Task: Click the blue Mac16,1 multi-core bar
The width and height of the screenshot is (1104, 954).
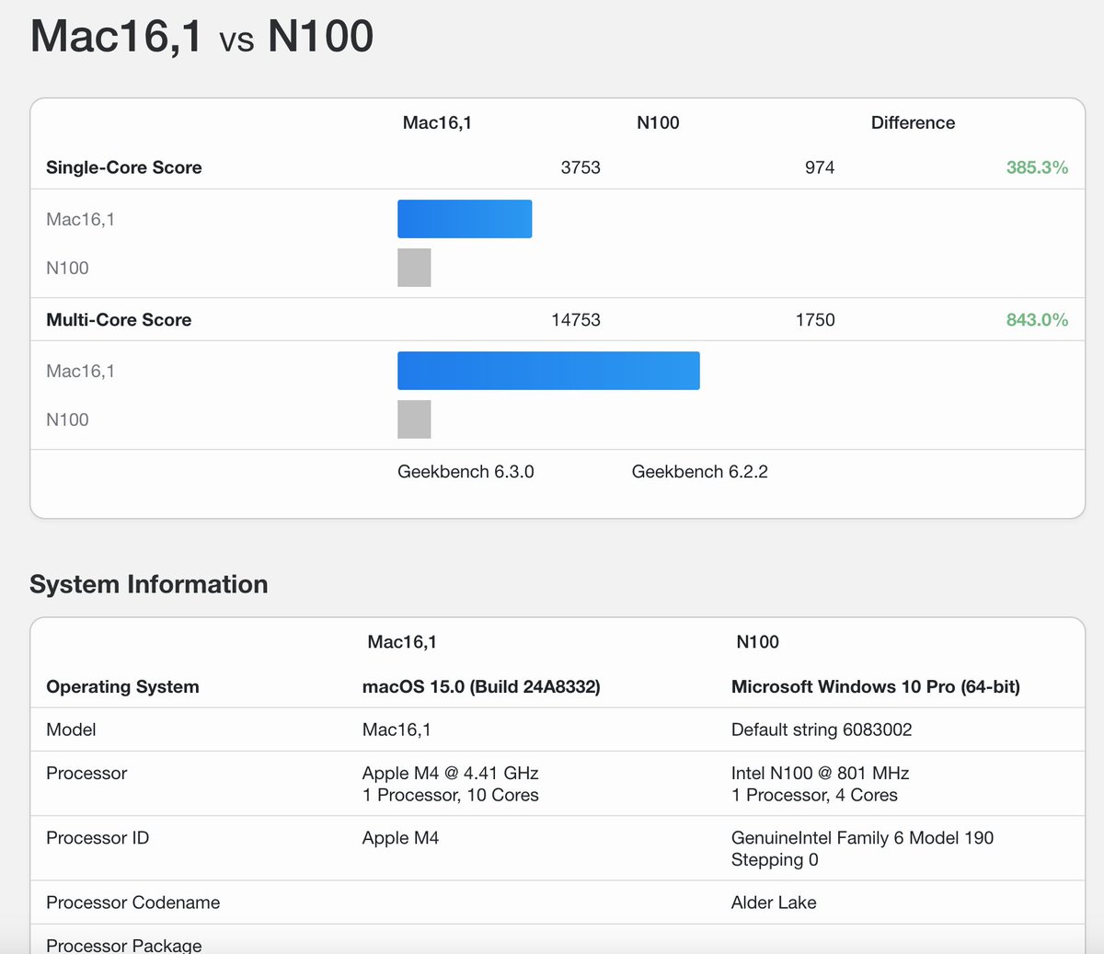Action: pyautogui.click(x=548, y=371)
